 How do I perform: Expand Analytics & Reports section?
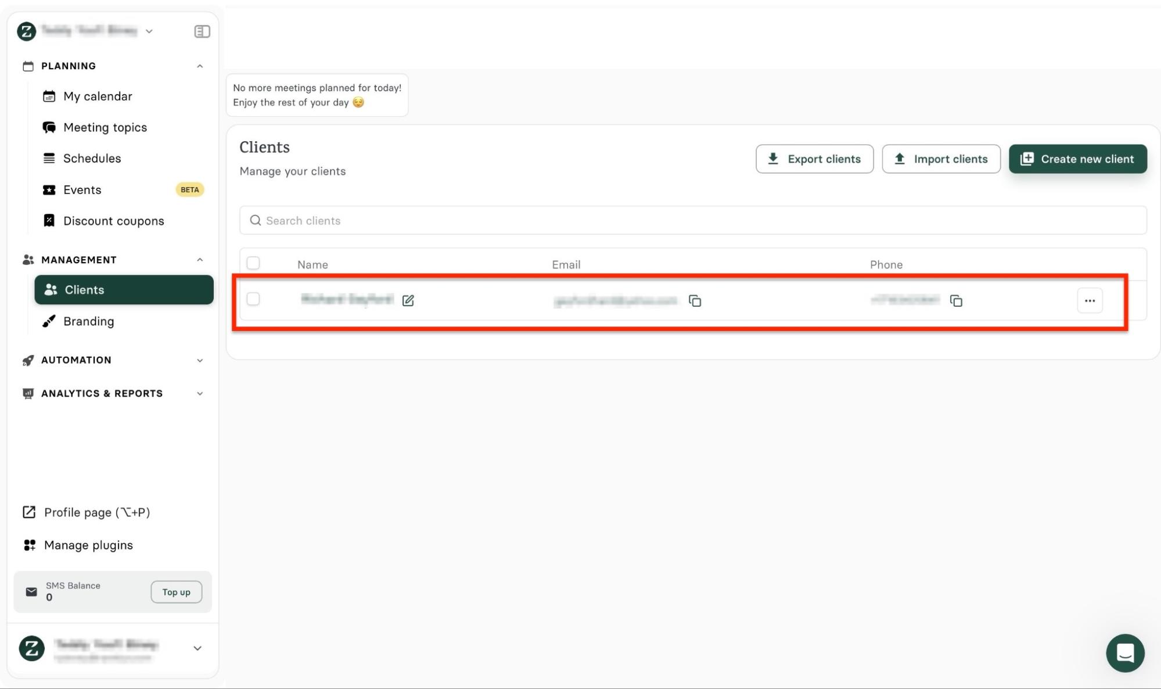[x=200, y=393]
